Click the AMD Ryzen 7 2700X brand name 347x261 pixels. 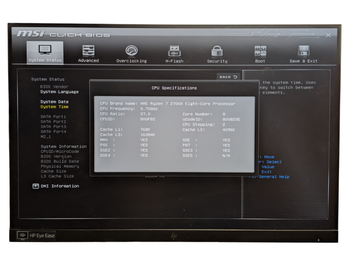tap(188, 104)
